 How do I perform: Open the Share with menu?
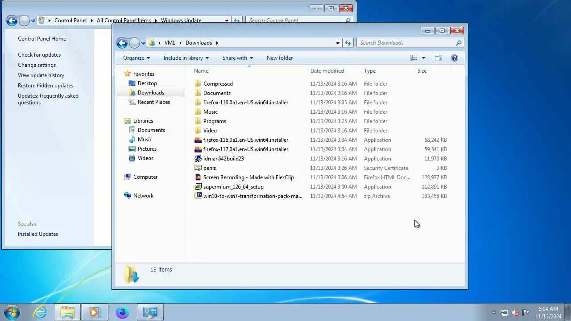click(238, 58)
